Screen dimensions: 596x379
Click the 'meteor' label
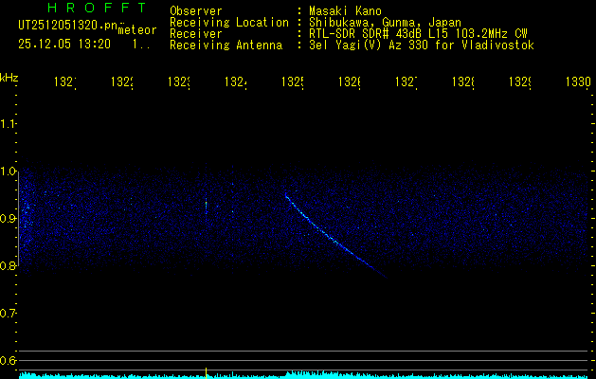click(137, 30)
